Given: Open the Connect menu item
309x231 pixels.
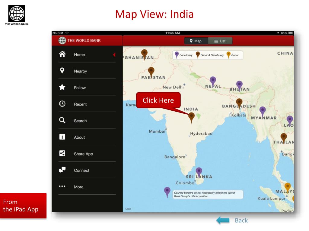Looking at the screenshot, I should pos(87,170).
